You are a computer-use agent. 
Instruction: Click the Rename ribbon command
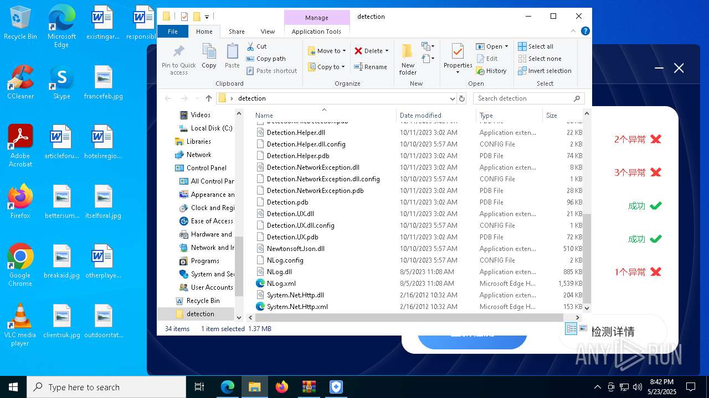[x=371, y=67]
